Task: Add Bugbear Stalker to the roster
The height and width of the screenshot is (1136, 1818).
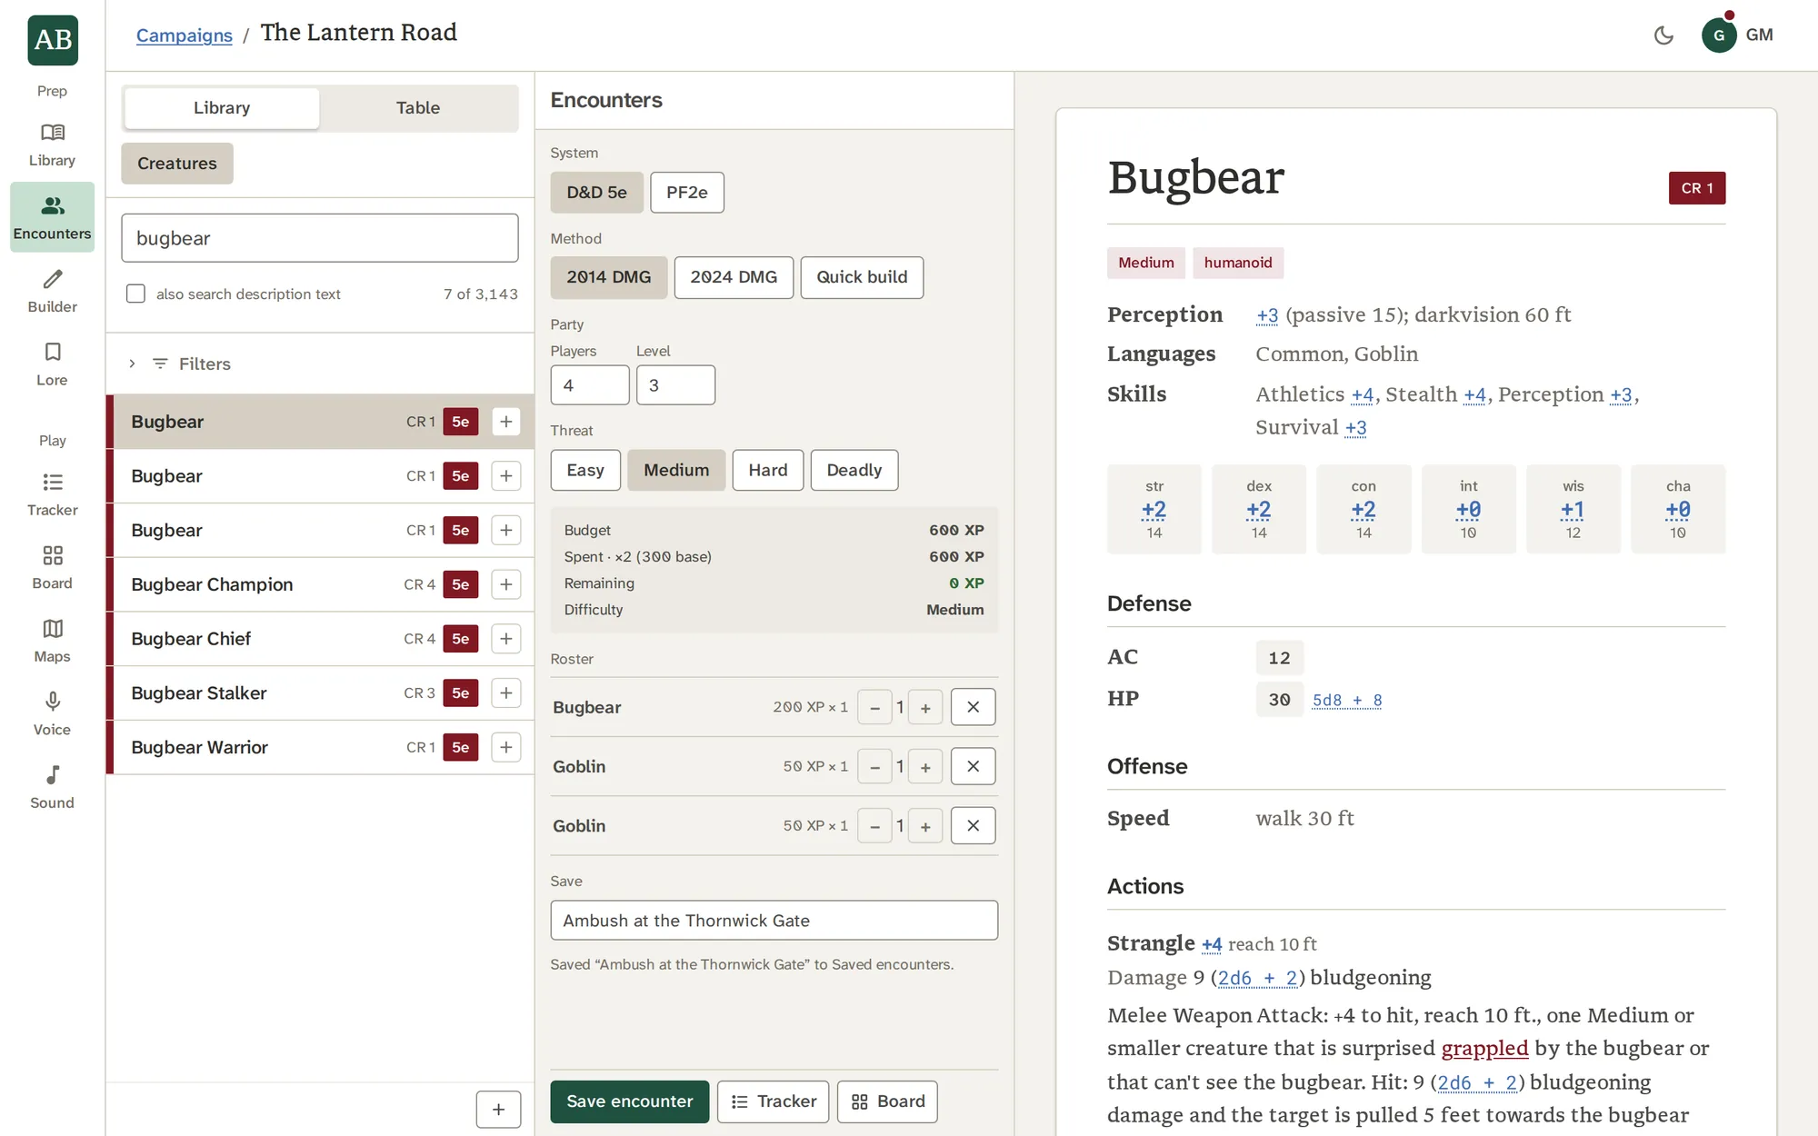Action: (506, 693)
